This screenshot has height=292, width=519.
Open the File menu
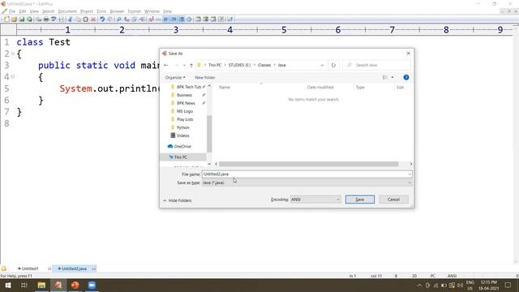[x=12, y=11]
